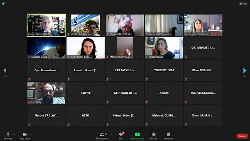Open video options arrow beside Stop Video
The height and width of the screenshot is (141, 250).
tap(32, 134)
